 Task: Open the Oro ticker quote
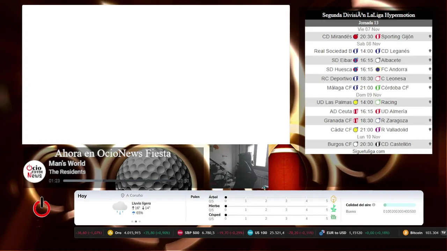138,233
